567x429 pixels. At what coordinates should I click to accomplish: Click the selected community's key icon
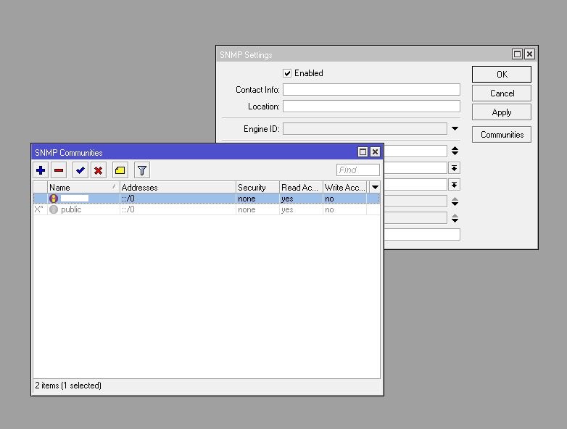point(54,199)
